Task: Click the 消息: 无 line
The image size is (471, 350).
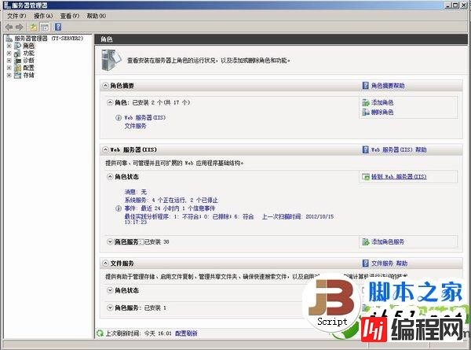Action: [x=136, y=192]
